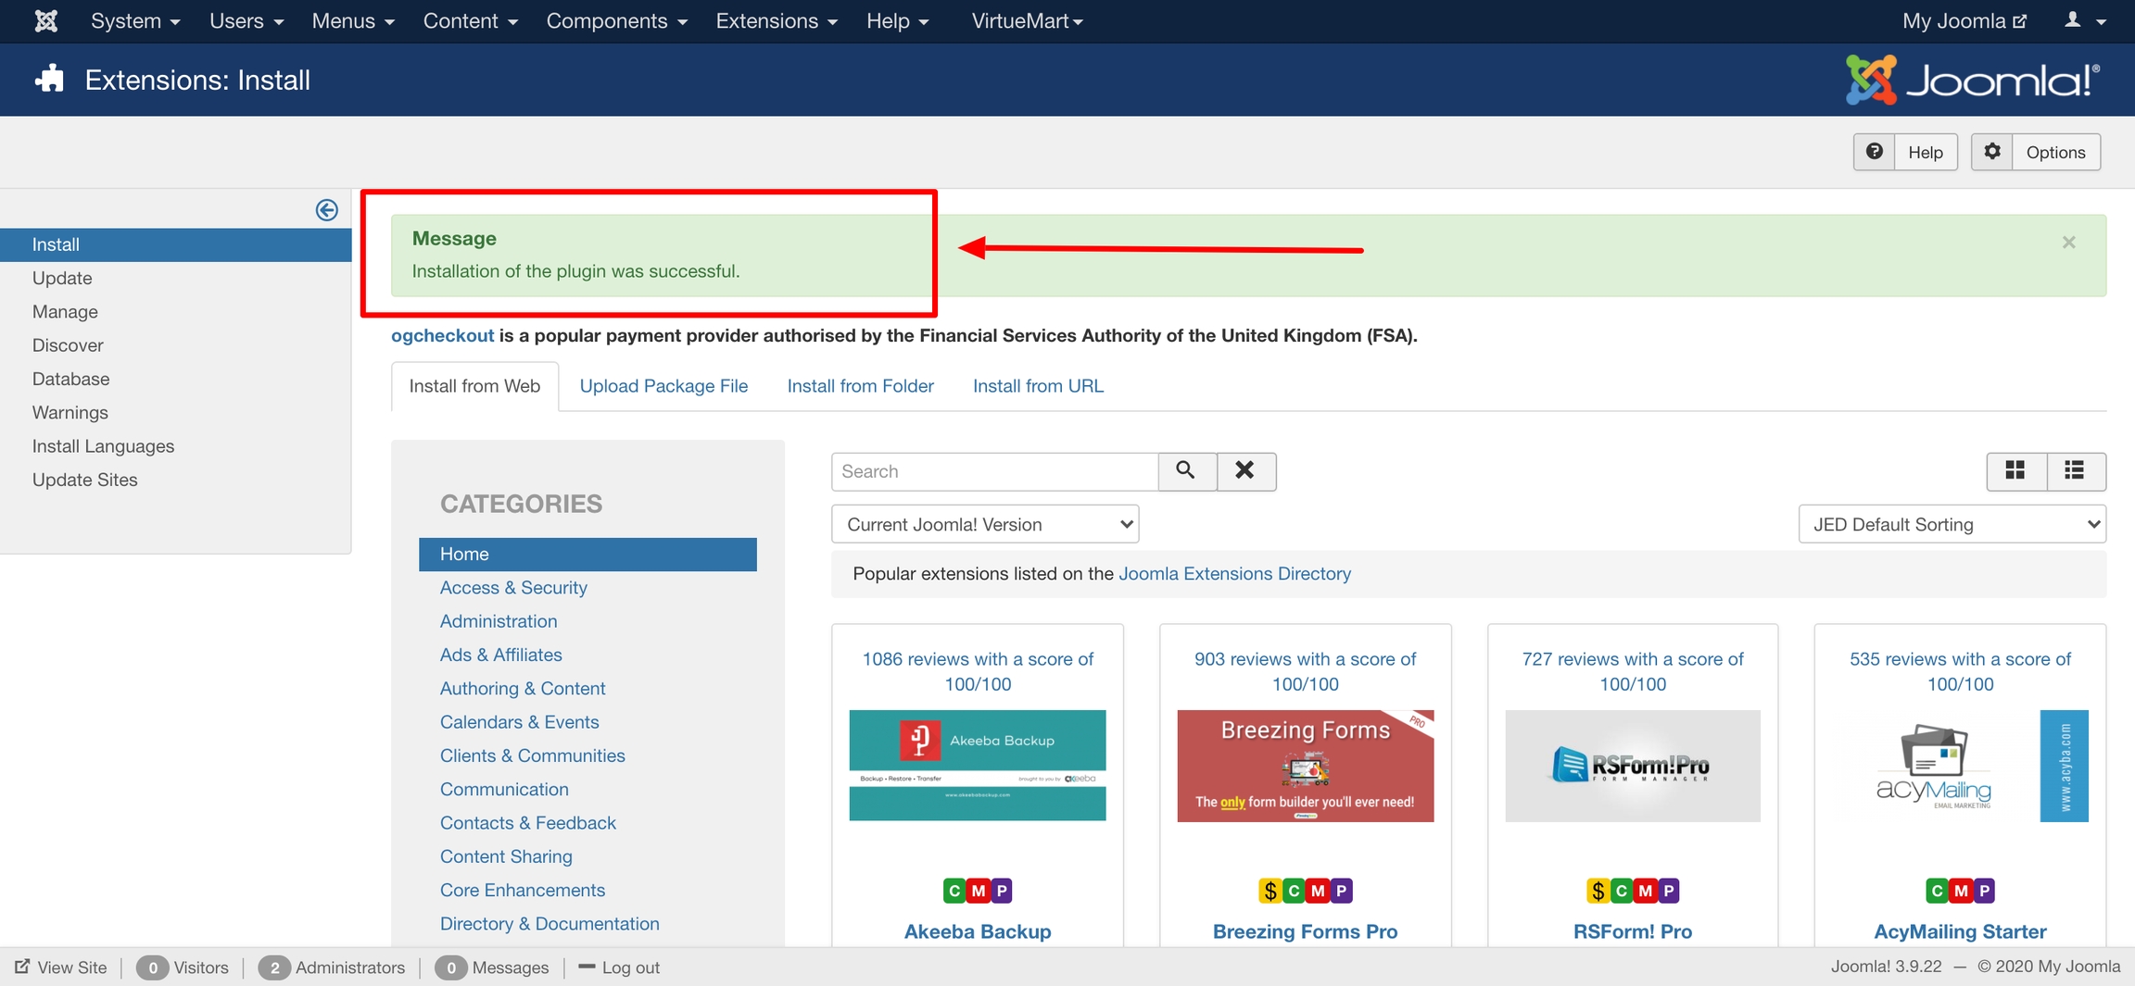Click the Options gear button
Viewport: 2135px width, 986px height.
click(x=2036, y=152)
